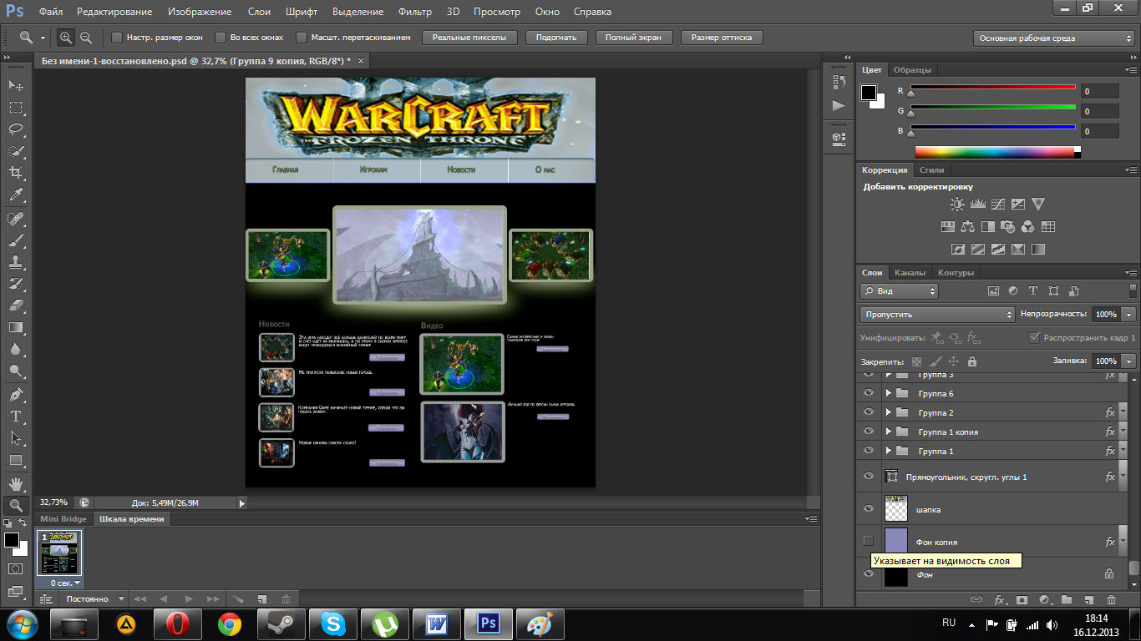Select the Healing Brush tool
The image size is (1141, 641).
click(x=16, y=218)
